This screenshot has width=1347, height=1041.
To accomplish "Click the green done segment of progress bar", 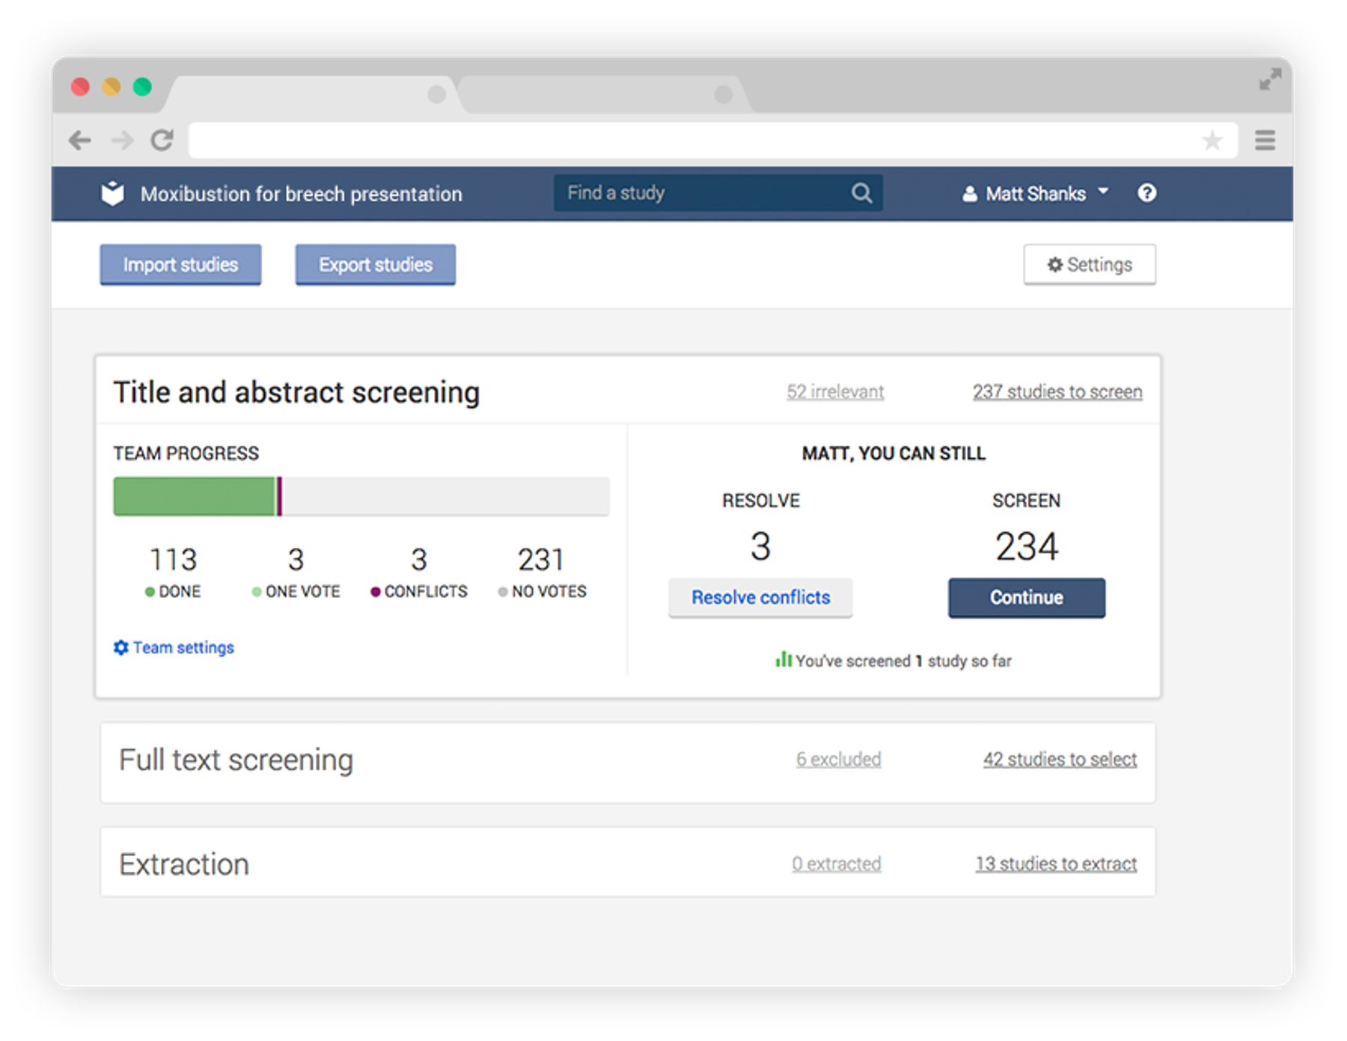I will (x=195, y=496).
